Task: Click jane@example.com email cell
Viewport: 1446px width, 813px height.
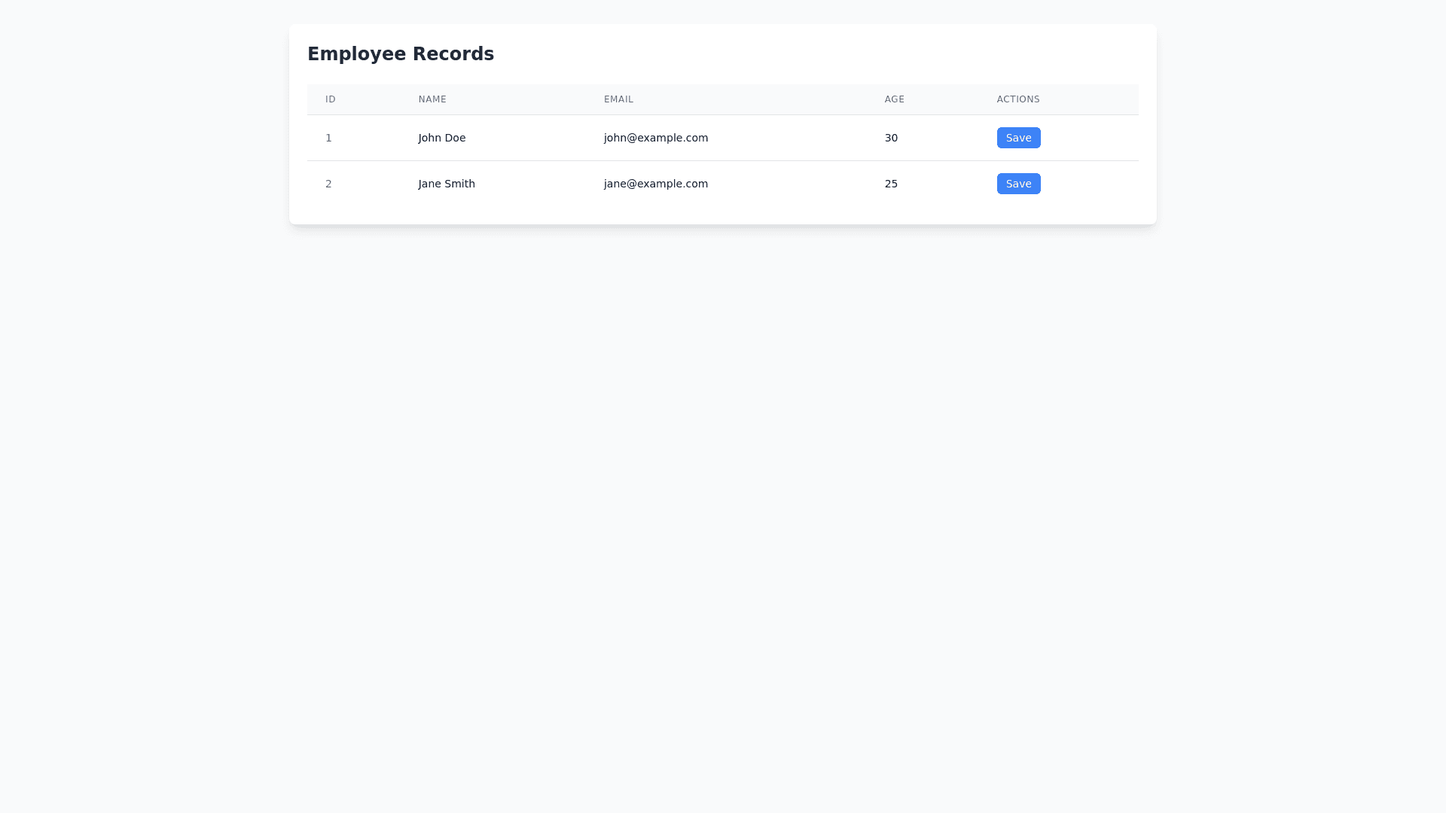Action: point(655,184)
